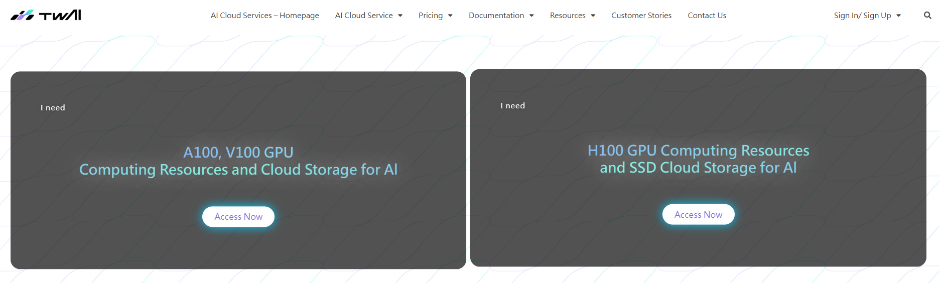
Task: Click Access Now under A100, V100 GPU
Action: pos(238,217)
